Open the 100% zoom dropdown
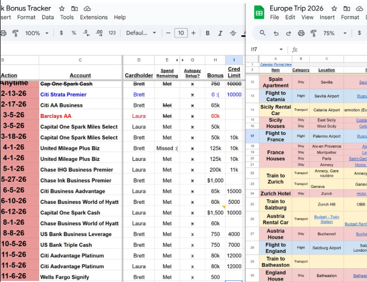 [x=37, y=33]
